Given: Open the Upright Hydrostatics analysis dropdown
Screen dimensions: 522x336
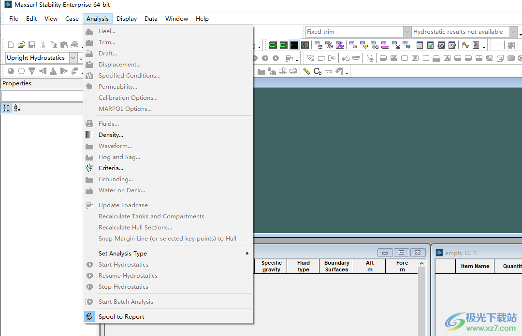Looking at the screenshot, I should tap(73, 58).
